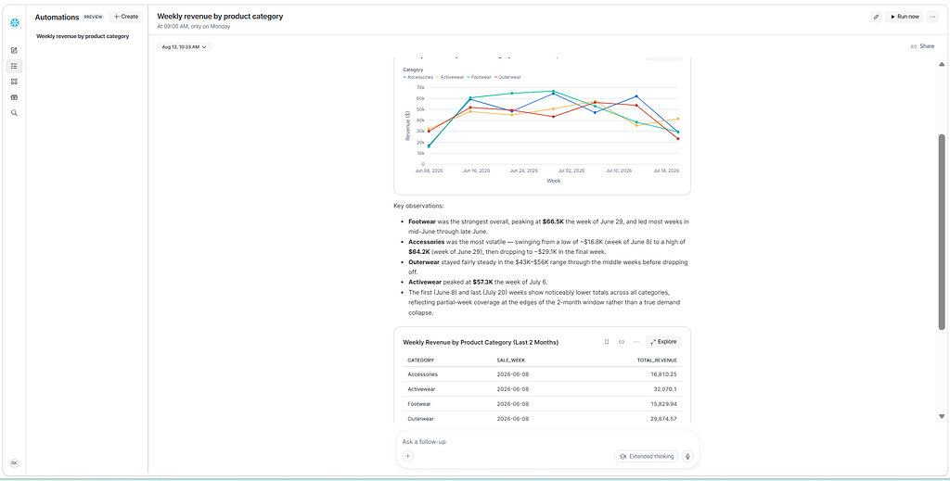
Task: Open the ellipsis menu on the table card
Action: coord(636,342)
